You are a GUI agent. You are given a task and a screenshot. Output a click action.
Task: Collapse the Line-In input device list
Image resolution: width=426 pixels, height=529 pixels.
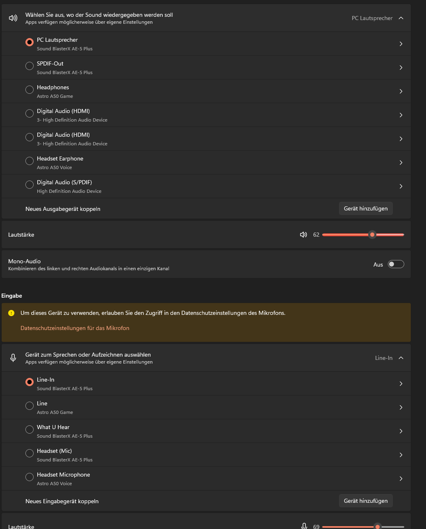[401, 358]
